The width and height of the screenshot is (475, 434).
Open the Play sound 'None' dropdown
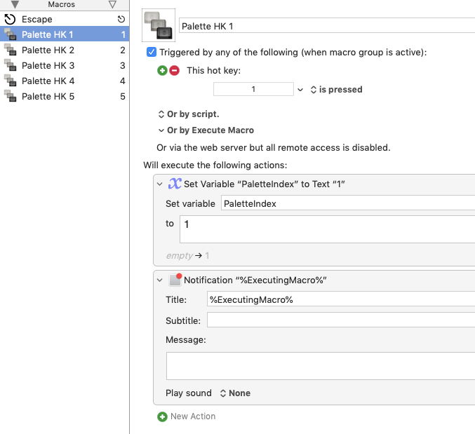(235, 393)
